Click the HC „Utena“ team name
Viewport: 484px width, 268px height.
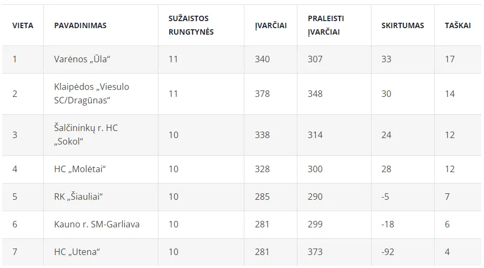[x=77, y=252]
